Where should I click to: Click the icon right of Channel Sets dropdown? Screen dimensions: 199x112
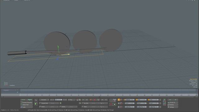(60, 103)
